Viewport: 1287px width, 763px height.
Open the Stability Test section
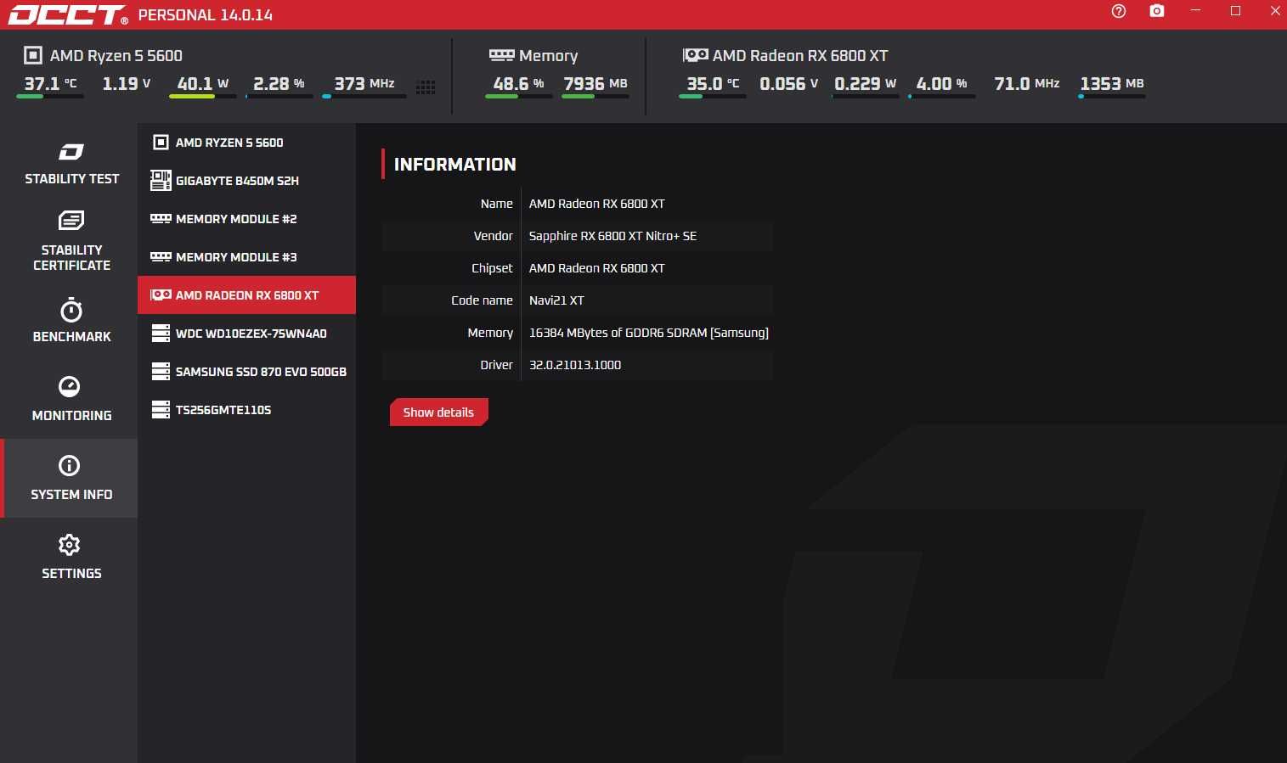coord(71,164)
